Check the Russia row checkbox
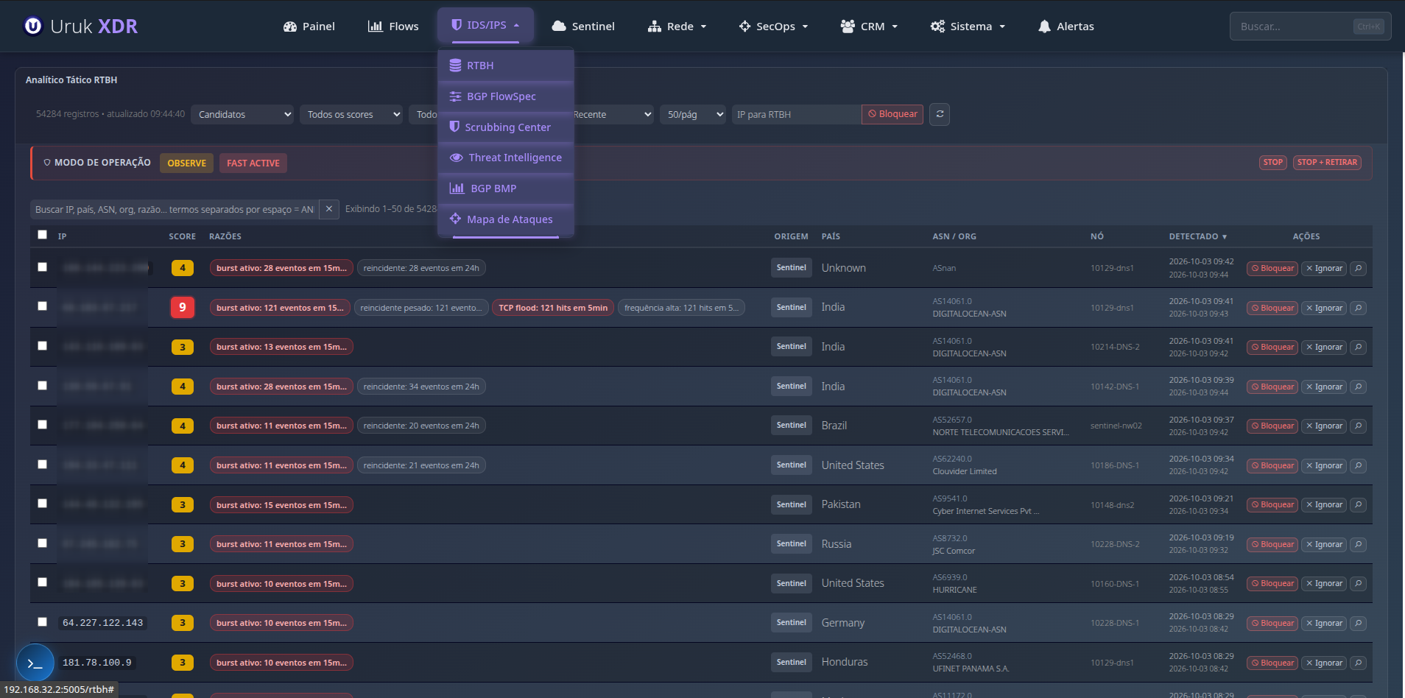 [x=42, y=543]
